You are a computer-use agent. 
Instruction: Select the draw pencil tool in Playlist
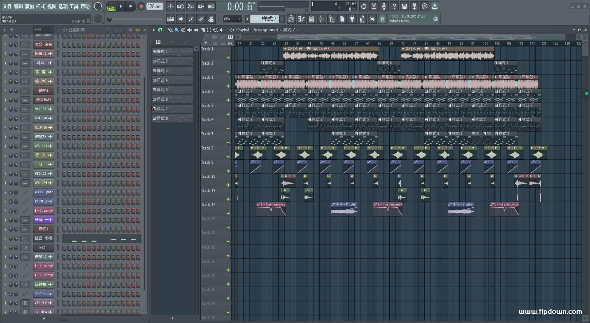[x=170, y=30]
